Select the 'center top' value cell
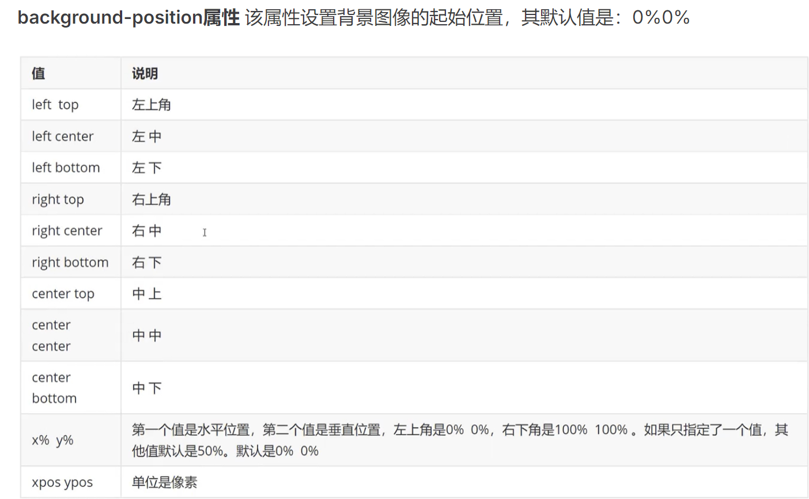This screenshot has height=499, width=809. pos(63,294)
